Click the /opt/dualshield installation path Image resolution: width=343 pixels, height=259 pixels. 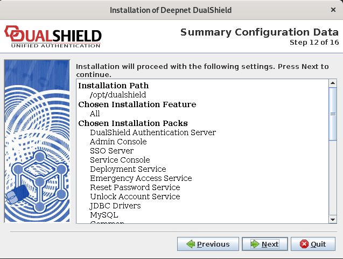point(118,95)
